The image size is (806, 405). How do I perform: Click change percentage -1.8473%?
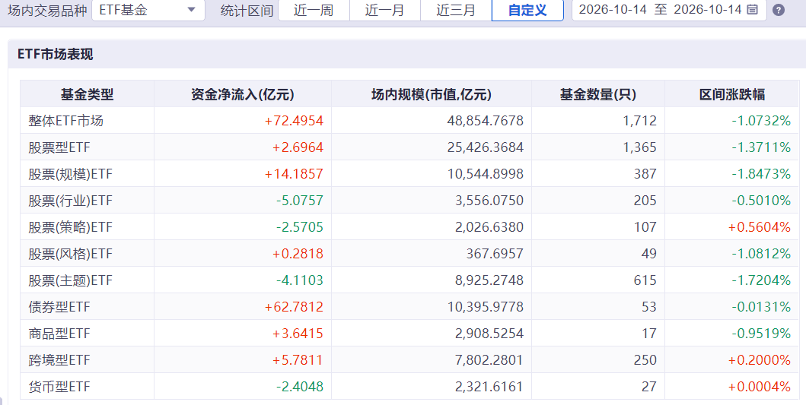click(x=761, y=174)
